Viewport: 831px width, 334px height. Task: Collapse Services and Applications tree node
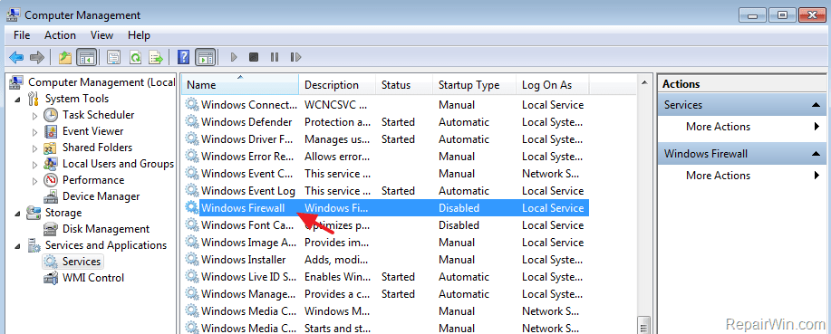click(17, 247)
